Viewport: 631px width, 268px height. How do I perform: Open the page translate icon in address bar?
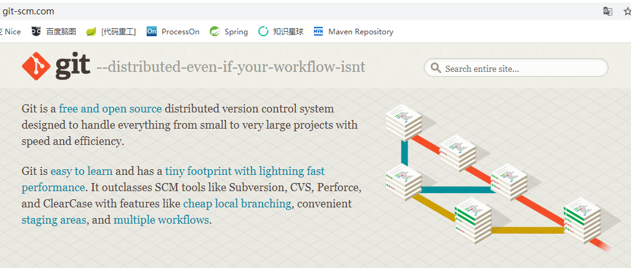tap(607, 11)
